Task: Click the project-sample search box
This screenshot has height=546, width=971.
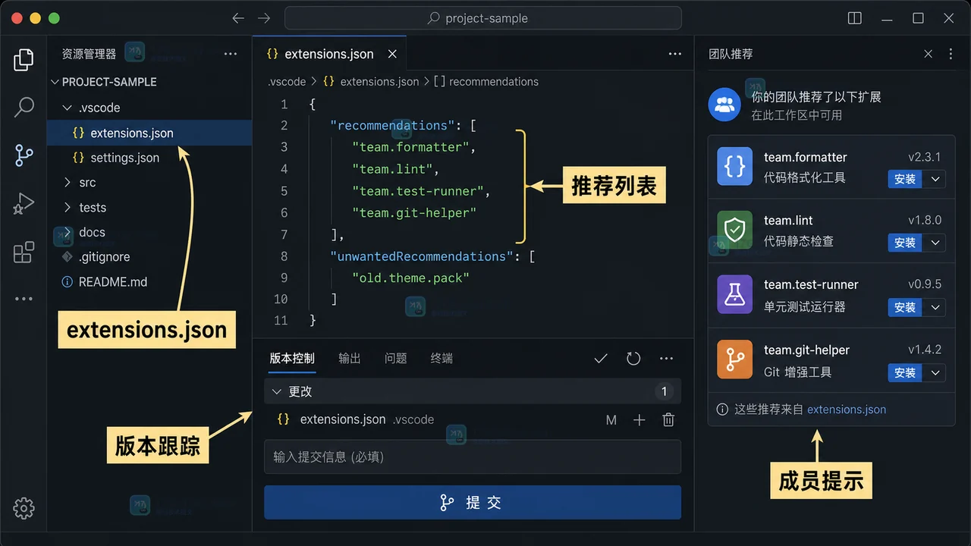Action: pyautogui.click(x=483, y=18)
